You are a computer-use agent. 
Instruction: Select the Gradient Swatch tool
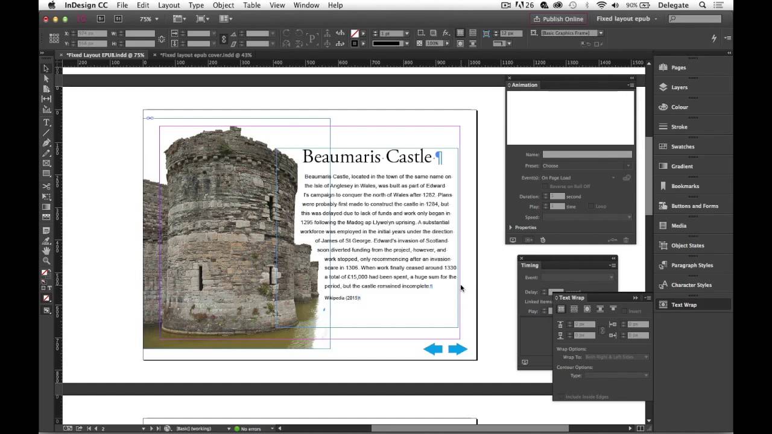[x=46, y=207]
